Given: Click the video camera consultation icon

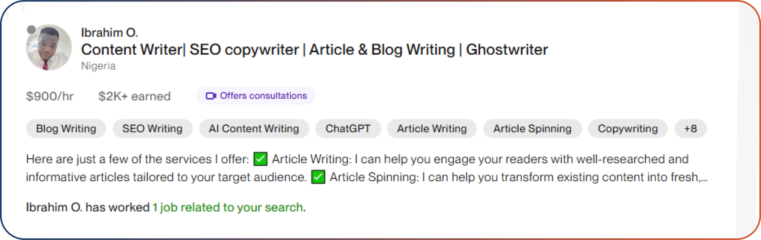Looking at the screenshot, I should coord(211,96).
